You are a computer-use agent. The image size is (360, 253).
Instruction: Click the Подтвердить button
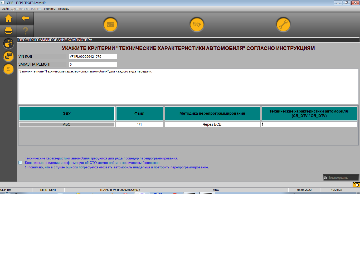[x=341, y=178]
